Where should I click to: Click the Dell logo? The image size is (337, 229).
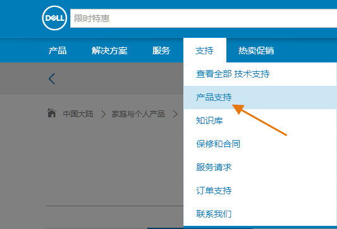coord(54,18)
